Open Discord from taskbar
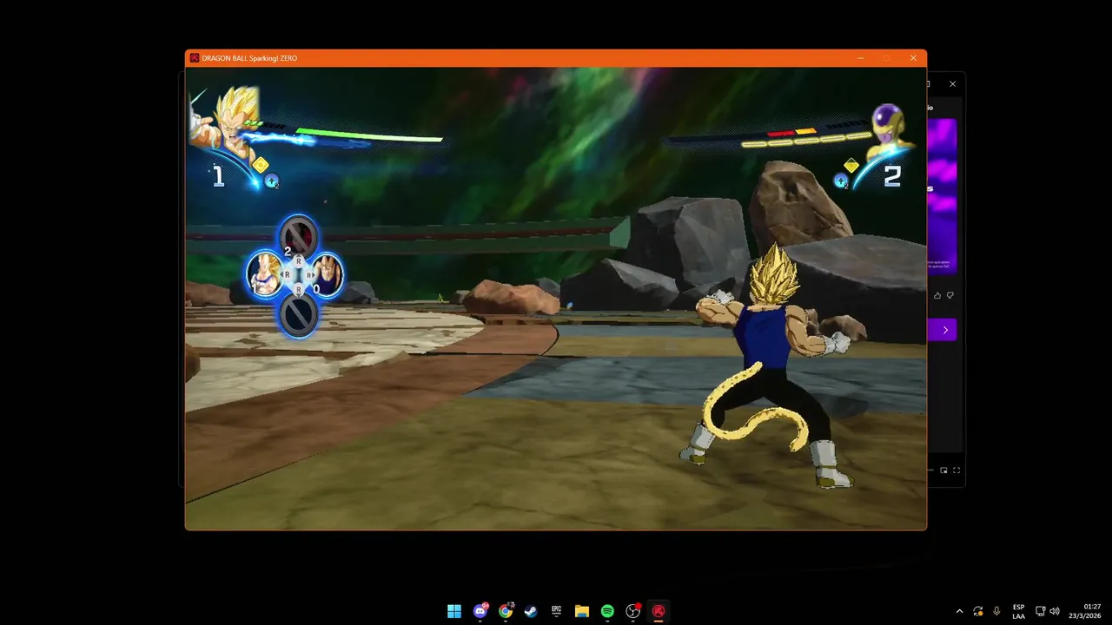This screenshot has height=625, width=1112. pos(480,611)
